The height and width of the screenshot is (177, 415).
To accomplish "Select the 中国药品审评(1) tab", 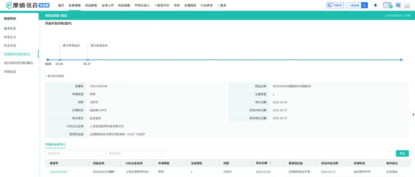I will click(56, 144).
